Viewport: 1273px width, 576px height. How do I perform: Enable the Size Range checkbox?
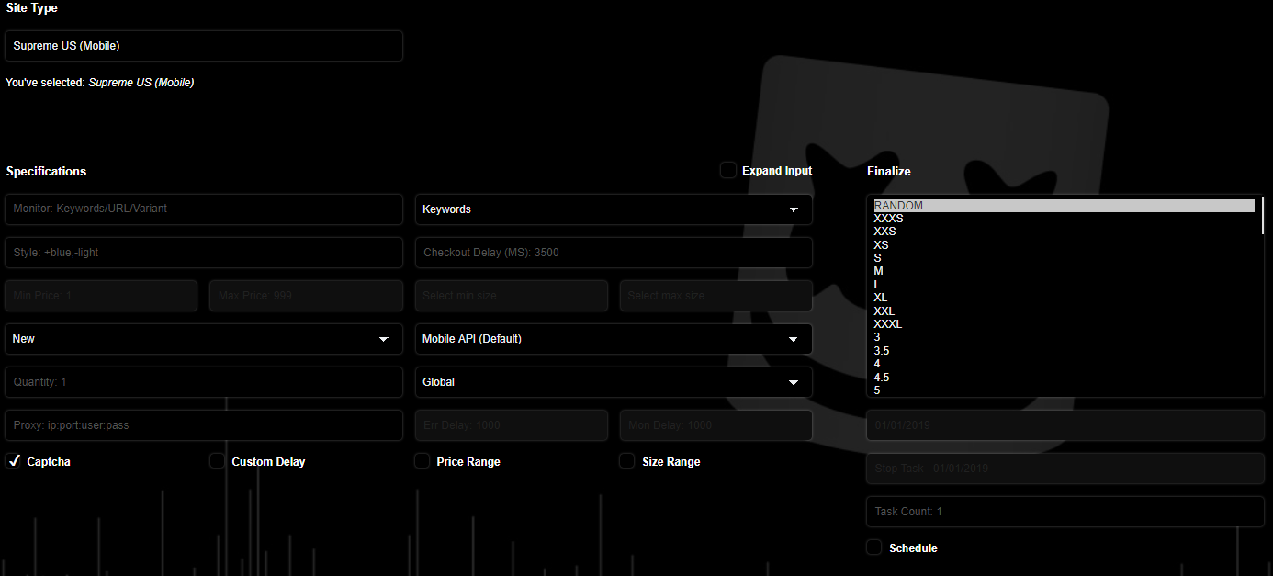pos(627,461)
